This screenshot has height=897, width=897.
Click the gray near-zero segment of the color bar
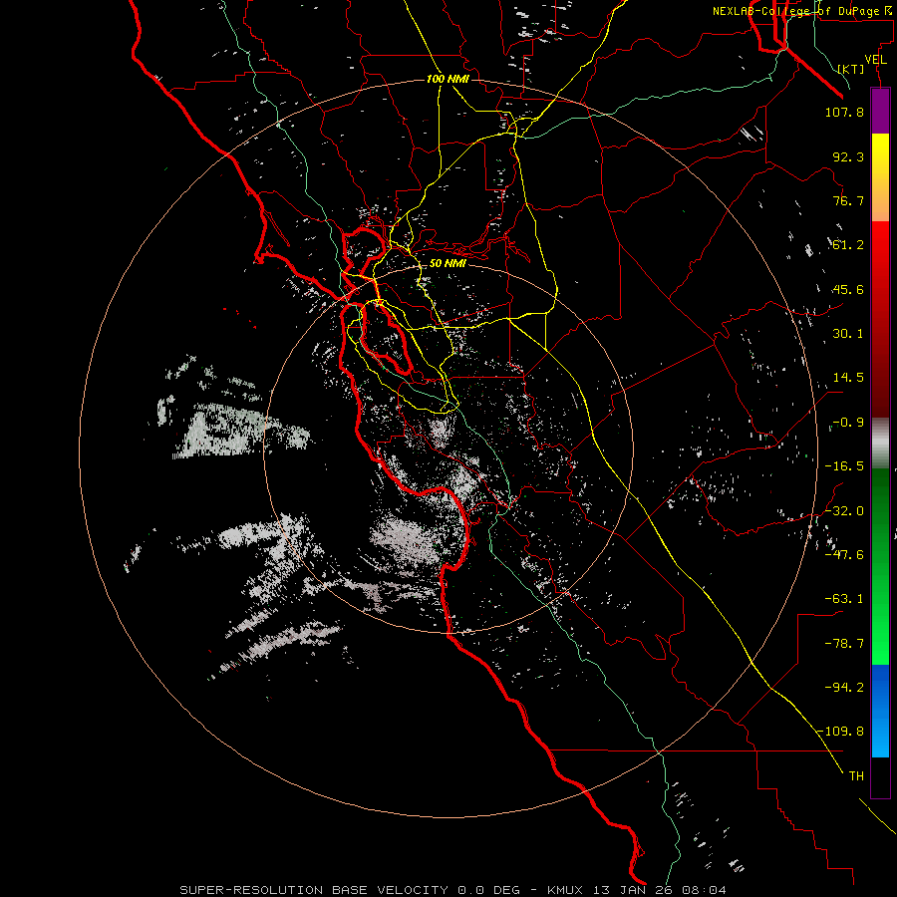tap(880, 444)
